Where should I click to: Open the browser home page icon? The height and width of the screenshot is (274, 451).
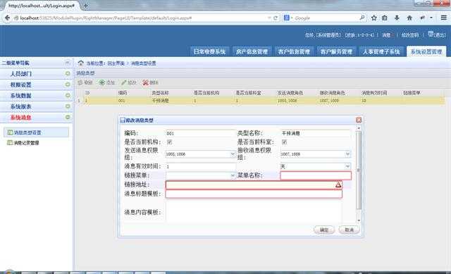tap(409, 18)
